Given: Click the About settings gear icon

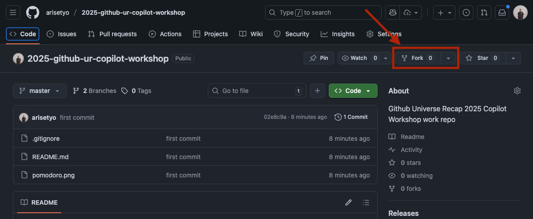Looking at the screenshot, I should click(517, 91).
